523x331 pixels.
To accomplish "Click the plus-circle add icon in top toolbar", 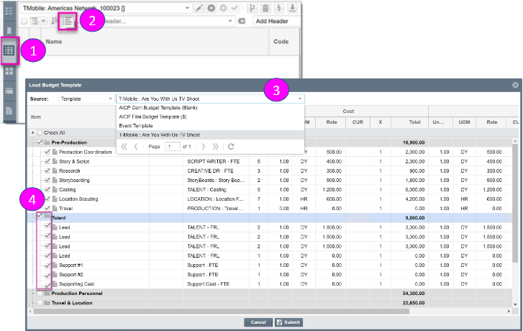I will [211, 8].
